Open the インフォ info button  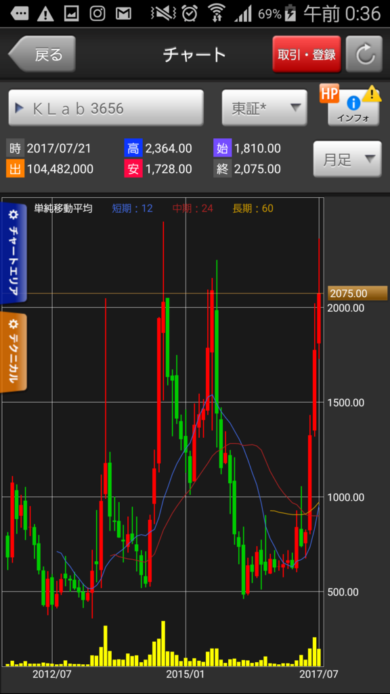[353, 109]
